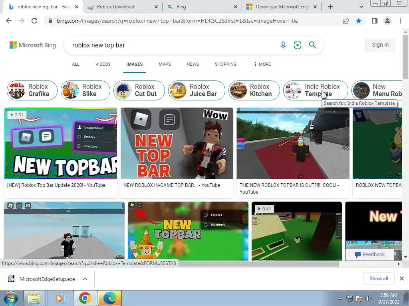Screen dimensions: 409x306
Task: Click the browser Forward arrow
Action: [x=22, y=21]
